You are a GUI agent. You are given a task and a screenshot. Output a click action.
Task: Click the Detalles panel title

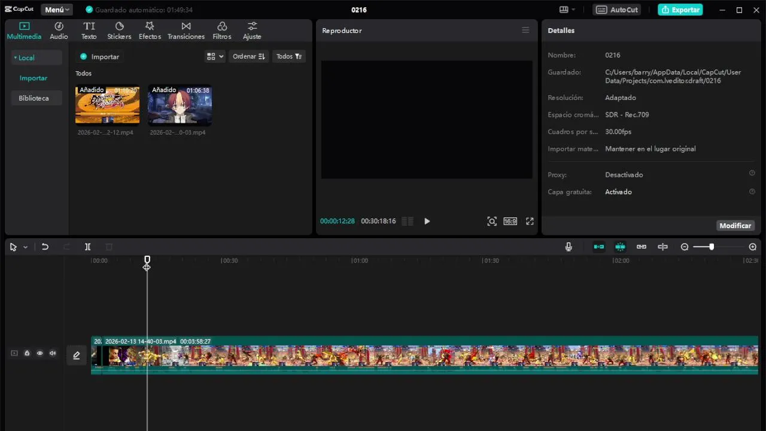point(561,31)
